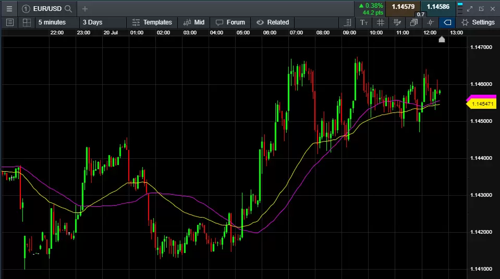
Task: Open the chart list panel icon
Action: tap(9, 22)
